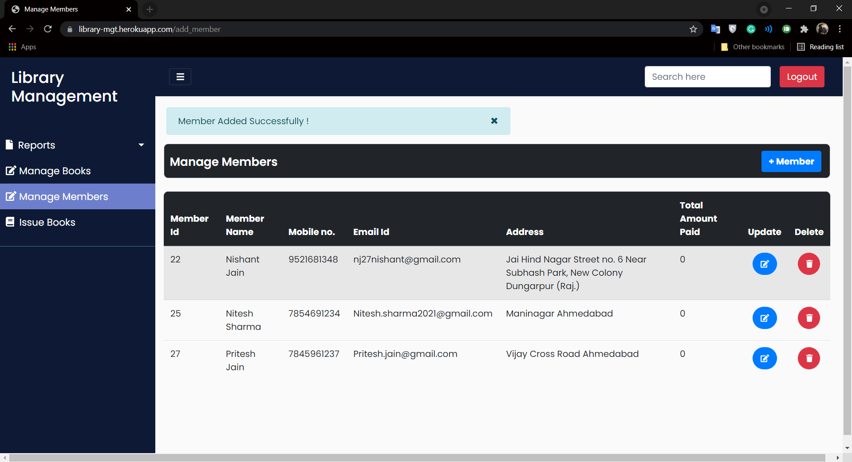Open the Reading list
This screenshot has height=462, width=852.
point(820,47)
